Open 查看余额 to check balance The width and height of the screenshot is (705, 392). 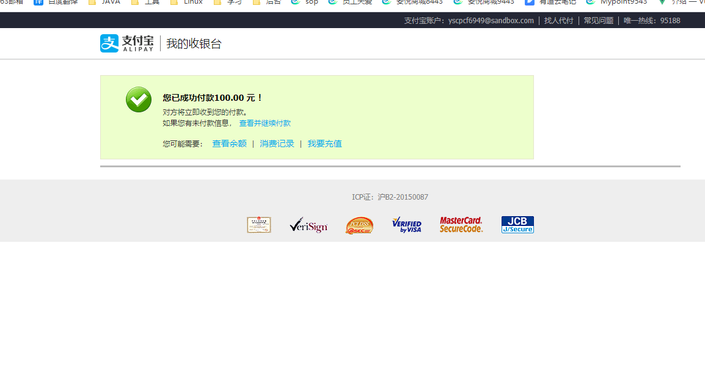pos(228,143)
